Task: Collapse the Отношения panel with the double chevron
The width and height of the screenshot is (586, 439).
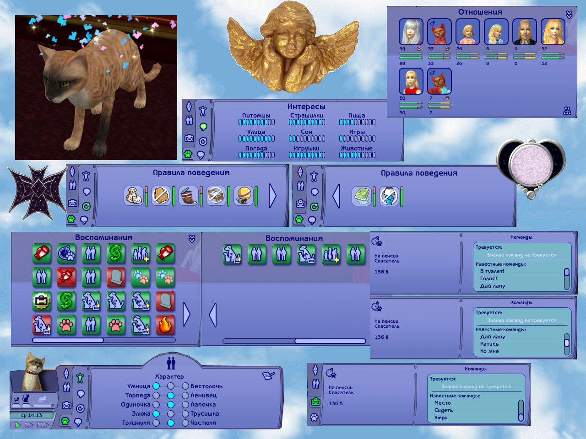Action: click(569, 15)
